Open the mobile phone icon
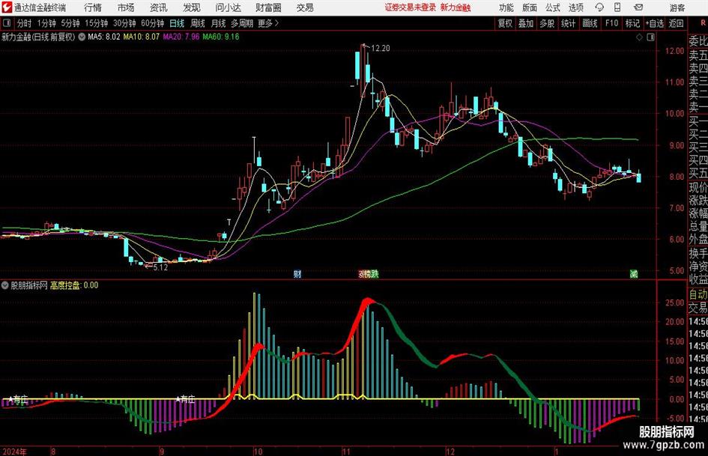This screenshot has height=456, width=708. click(x=617, y=7)
